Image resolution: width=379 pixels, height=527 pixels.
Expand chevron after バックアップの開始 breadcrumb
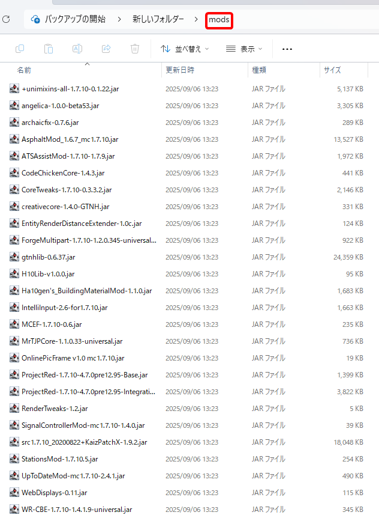[x=119, y=19]
